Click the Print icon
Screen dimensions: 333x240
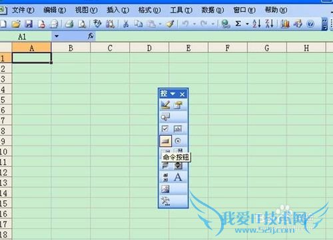click(x=69, y=24)
